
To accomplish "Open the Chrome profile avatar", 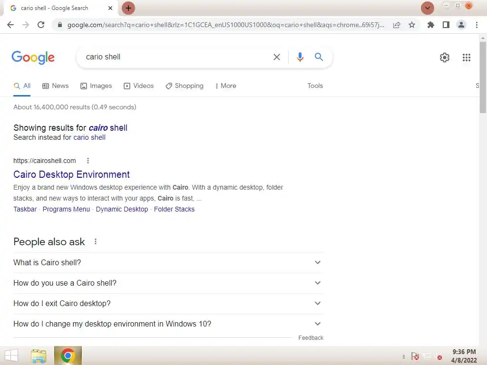I will (x=461, y=25).
